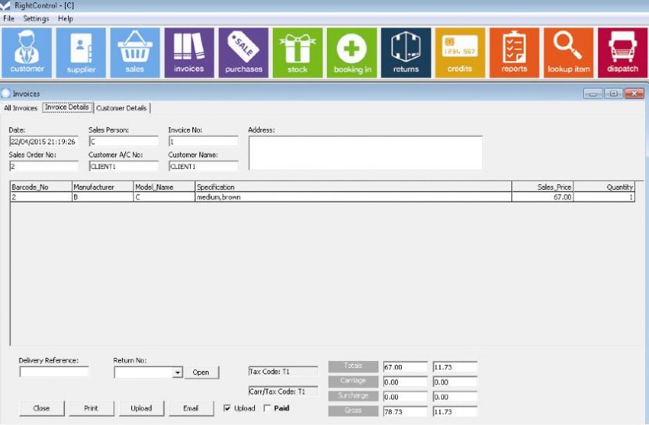Click the Manufacturer column header
649x425 pixels.
pyautogui.click(x=102, y=187)
